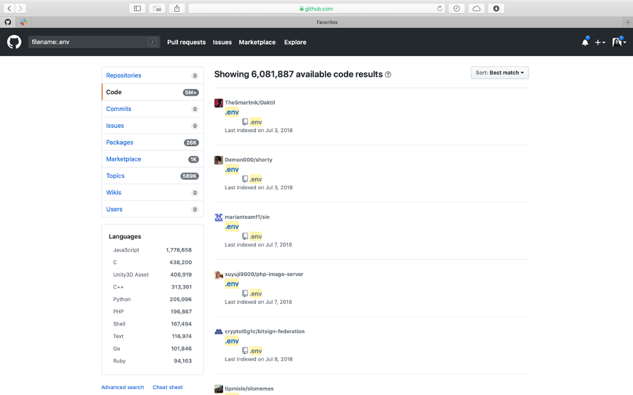Open Pull requests in the header

coord(186,42)
